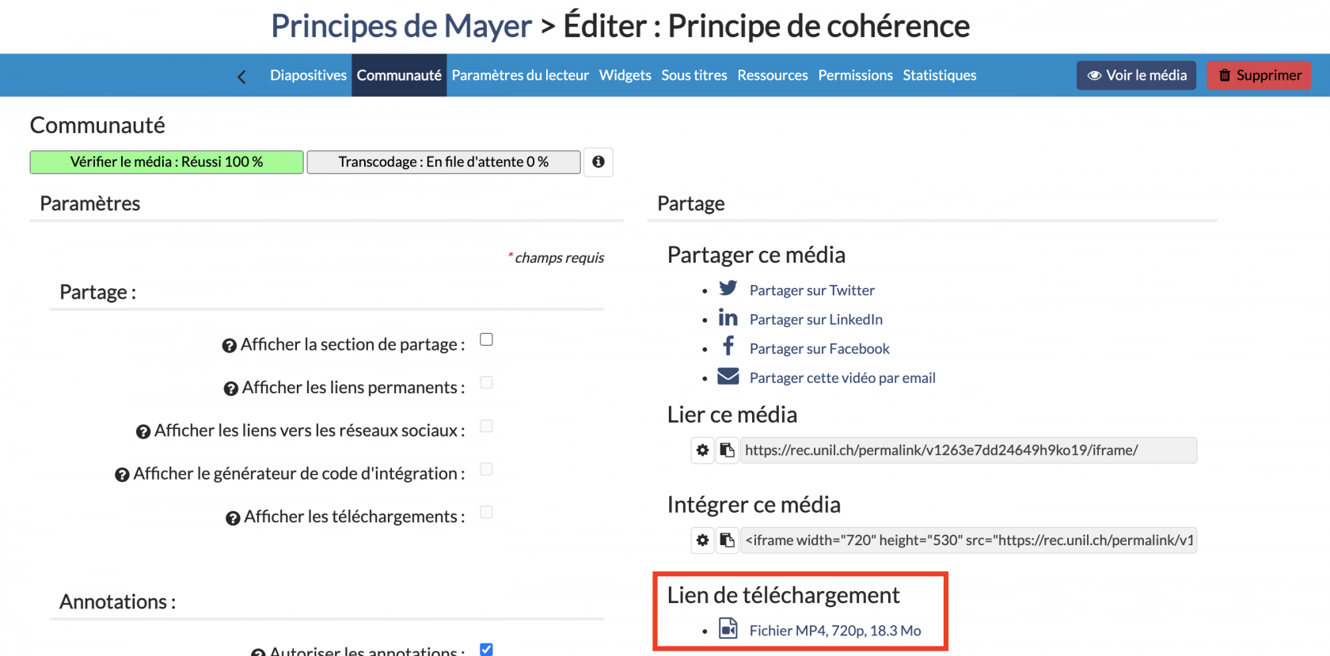Open settings gear for permalink URL
The height and width of the screenshot is (656, 1330).
[702, 450]
